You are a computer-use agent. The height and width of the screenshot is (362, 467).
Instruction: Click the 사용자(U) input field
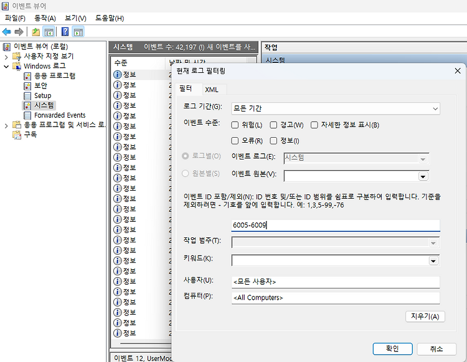(336, 282)
